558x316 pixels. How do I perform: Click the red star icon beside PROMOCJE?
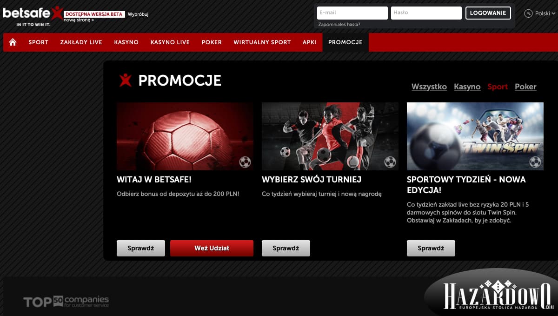pyautogui.click(x=125, y=80)
